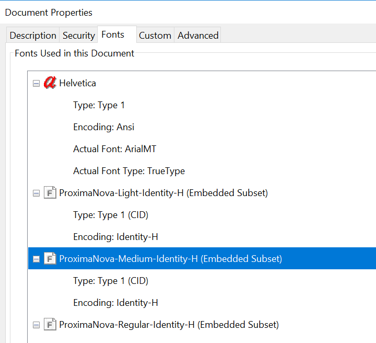
Task: Click the 'Fonts Used in this Document' label
Action: (x=74, y=53)
